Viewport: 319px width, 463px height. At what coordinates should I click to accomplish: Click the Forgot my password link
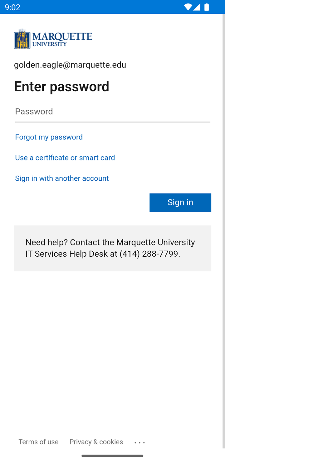point(49,137)
